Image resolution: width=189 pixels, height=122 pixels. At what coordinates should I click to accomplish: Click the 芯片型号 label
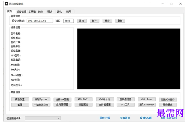click(x=16, y=85)
